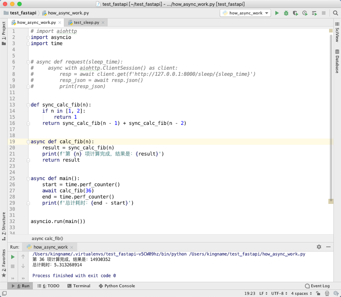Change indent setting 4 spaces
Image resolution: width=341 pixels, height=297 pixels.
(301, 293)
